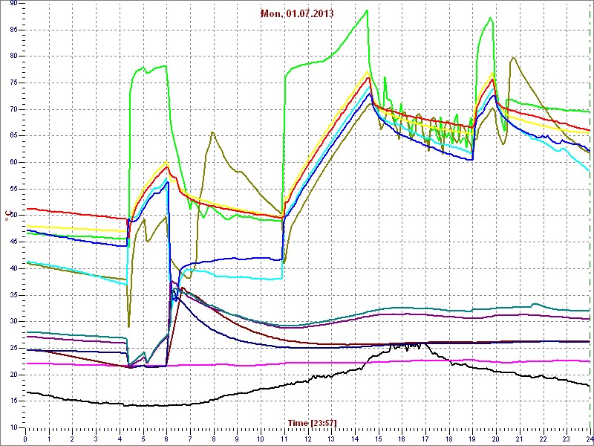Viewport: 594px width, 446px height.
Task: Click the "25" value on the temperature axis
Action: pyautogui.click(x=14, y=348)
